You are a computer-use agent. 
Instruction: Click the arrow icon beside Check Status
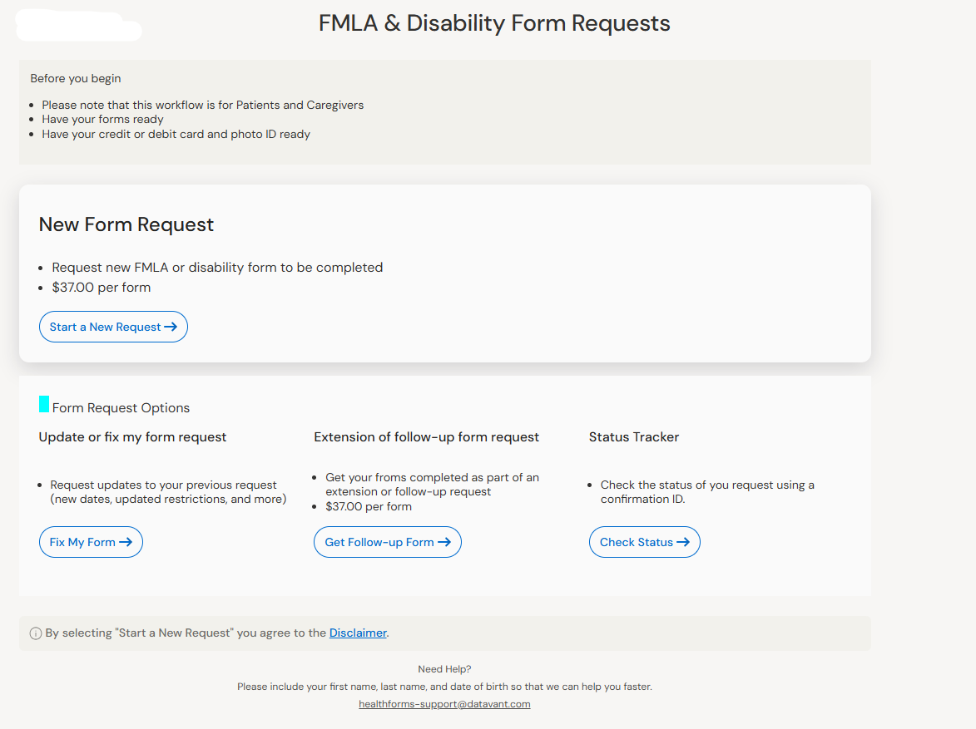[x=683, y=542]
